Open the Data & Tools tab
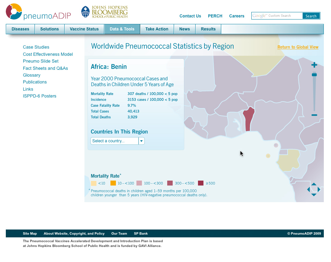 (x=122, y=29)
